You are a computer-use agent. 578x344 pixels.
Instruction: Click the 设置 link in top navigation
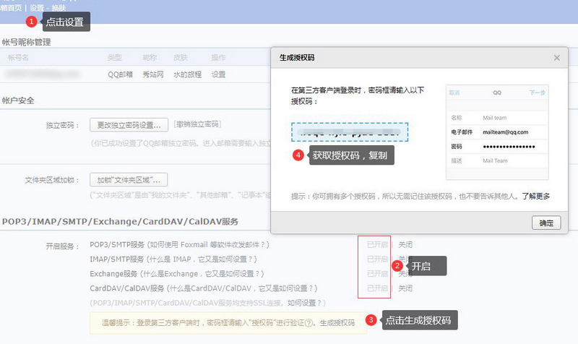tap(37, 7)
